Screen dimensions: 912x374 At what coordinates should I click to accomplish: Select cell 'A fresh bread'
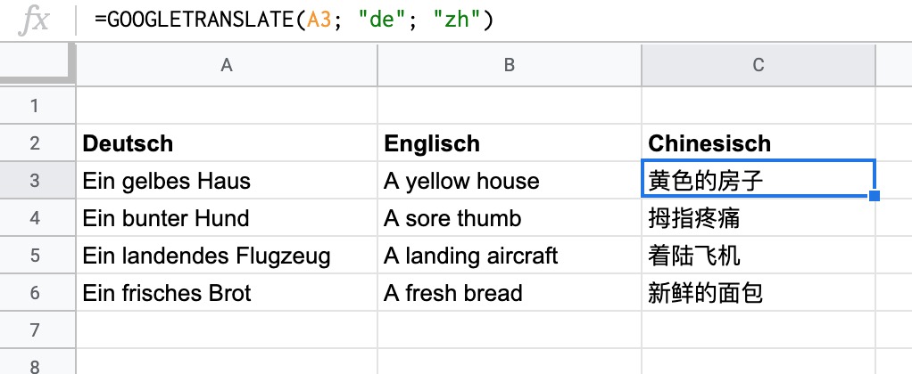pyautogui.click(x=510, y=292)
